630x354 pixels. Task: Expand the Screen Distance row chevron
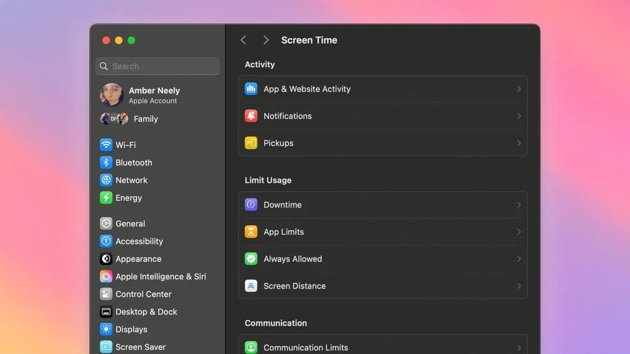[x=519, y=285]
